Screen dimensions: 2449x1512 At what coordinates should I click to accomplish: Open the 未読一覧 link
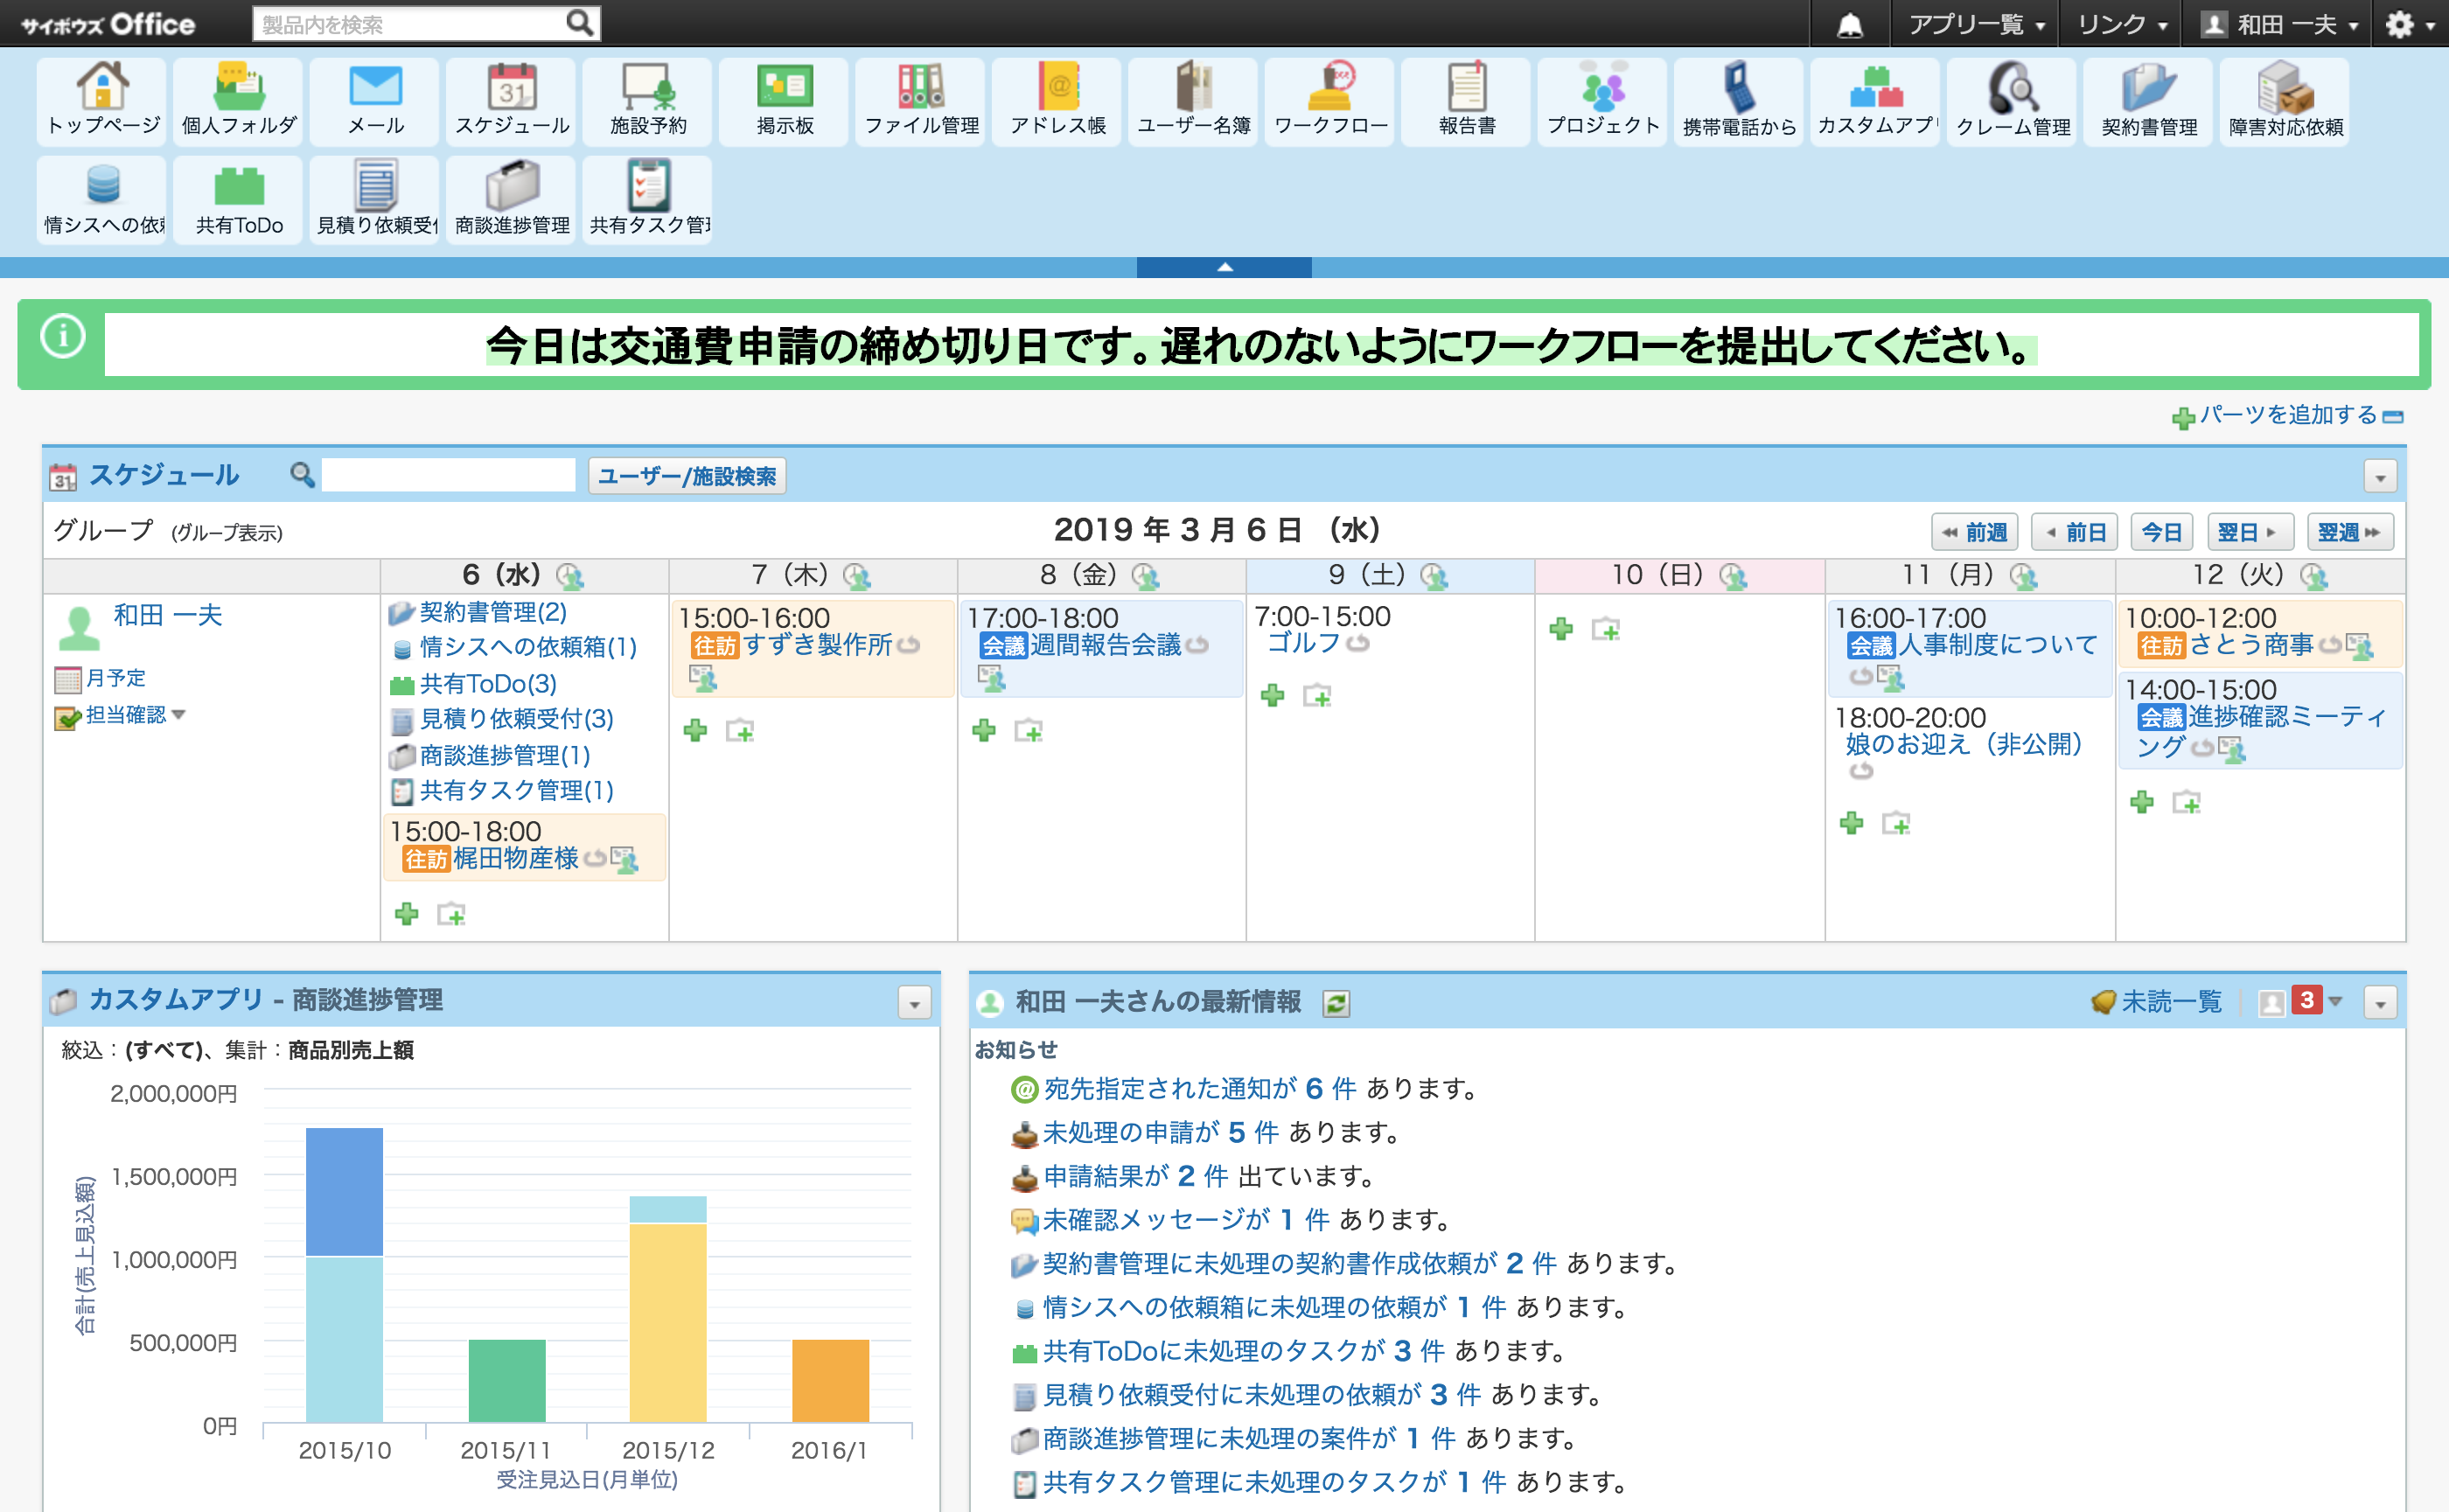(2170, 1001)
